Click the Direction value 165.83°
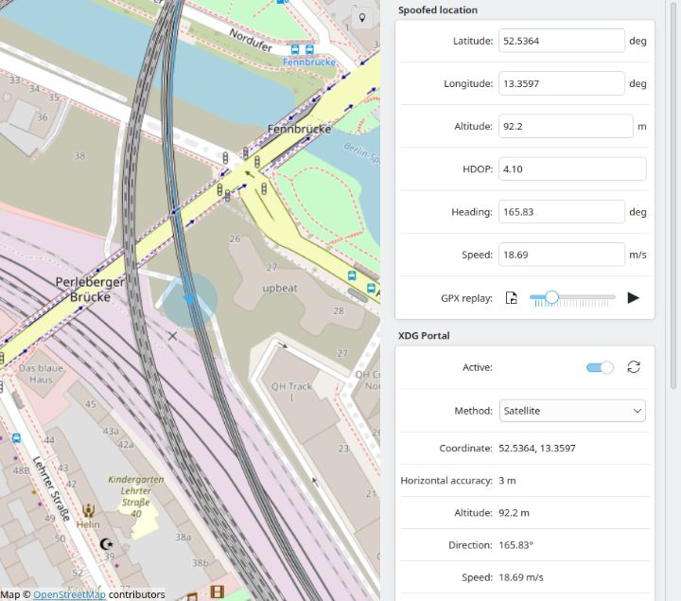The image size is (681, 601). 516,545
